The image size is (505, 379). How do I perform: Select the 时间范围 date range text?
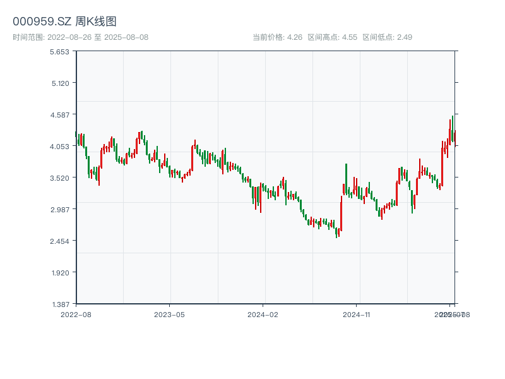pos(81,37)
